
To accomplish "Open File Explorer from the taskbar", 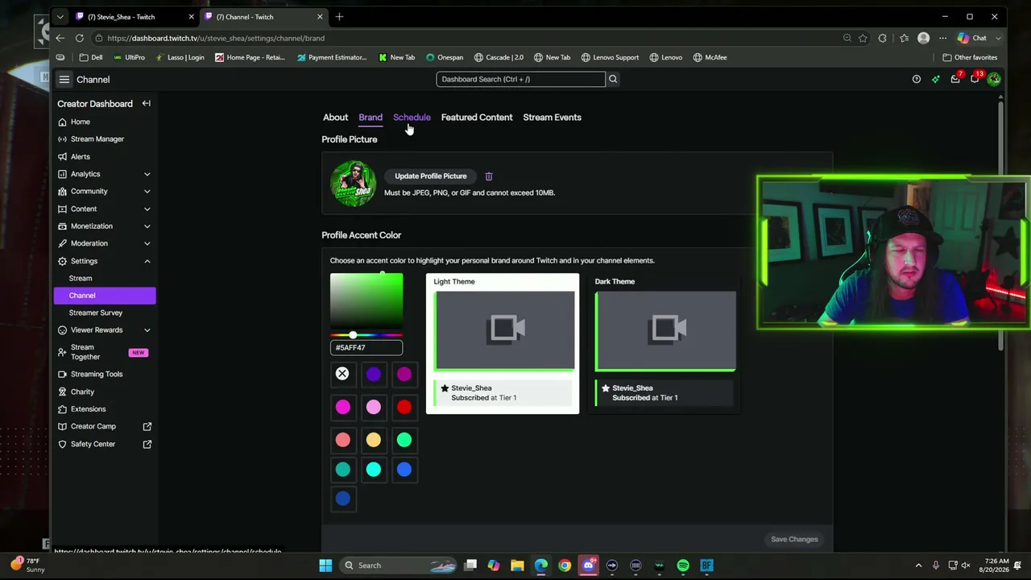I will [x=517, y=565].
